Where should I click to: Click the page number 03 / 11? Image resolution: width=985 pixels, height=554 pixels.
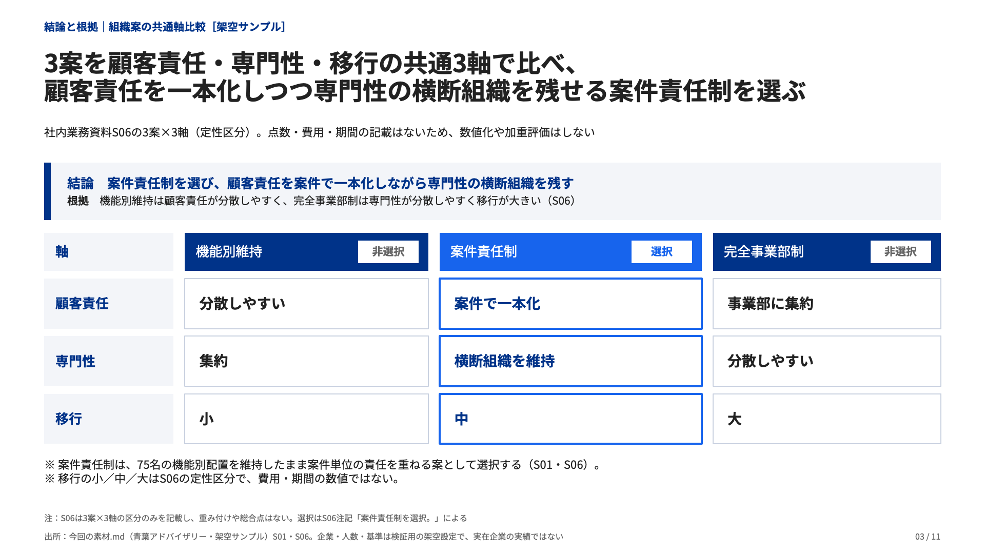pyautogui.click(x=928, y=537)
